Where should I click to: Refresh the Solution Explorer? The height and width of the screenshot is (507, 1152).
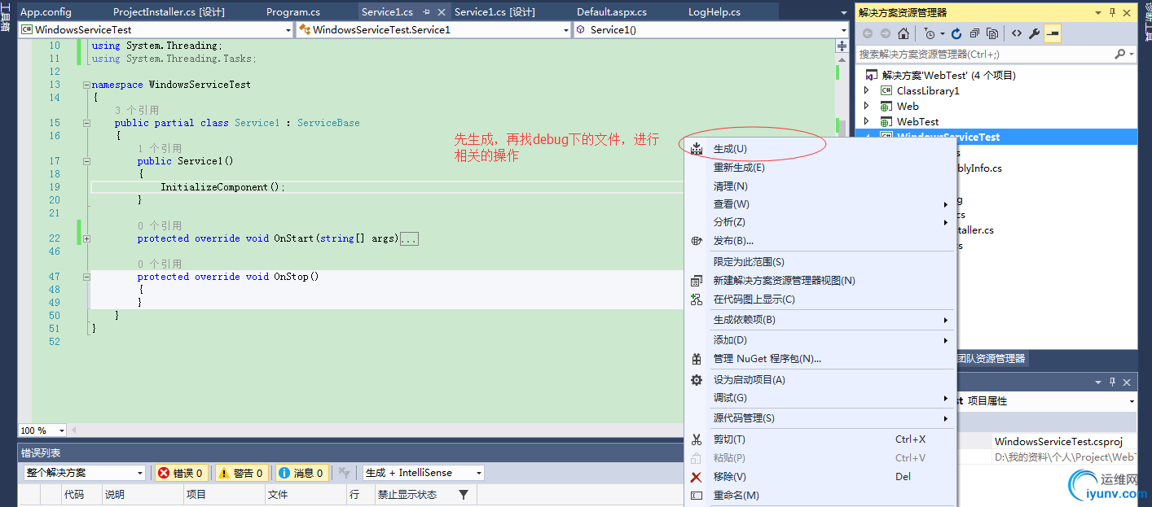click(956, 33)
